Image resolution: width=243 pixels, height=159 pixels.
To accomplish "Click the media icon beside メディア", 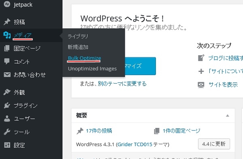I will tap(7, 35).
